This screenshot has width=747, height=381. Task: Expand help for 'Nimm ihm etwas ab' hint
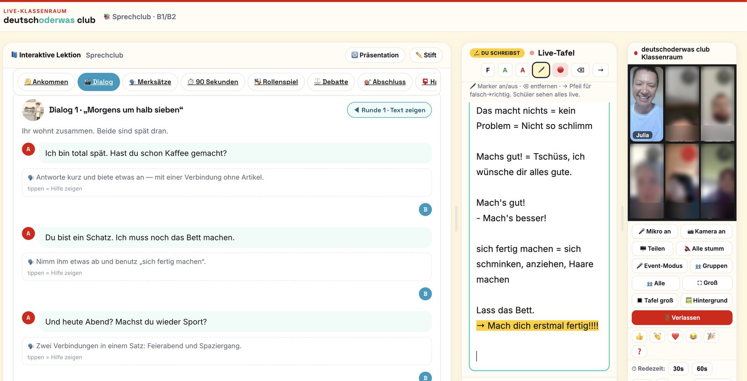226,267
